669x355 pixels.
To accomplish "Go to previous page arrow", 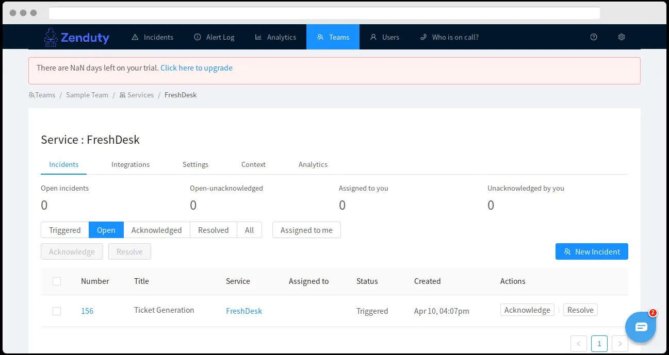I will pyautogui.click(x=579, y=344).
